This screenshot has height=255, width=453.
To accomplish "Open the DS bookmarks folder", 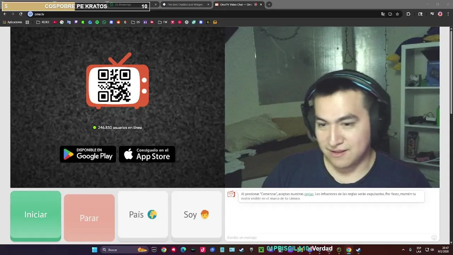I will coord(135,22).
